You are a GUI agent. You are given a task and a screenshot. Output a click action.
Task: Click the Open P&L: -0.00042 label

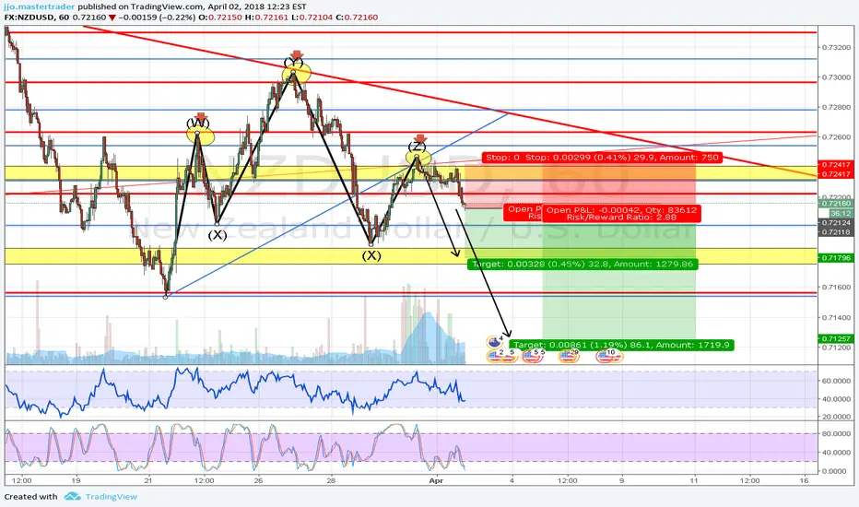[621, 210]
